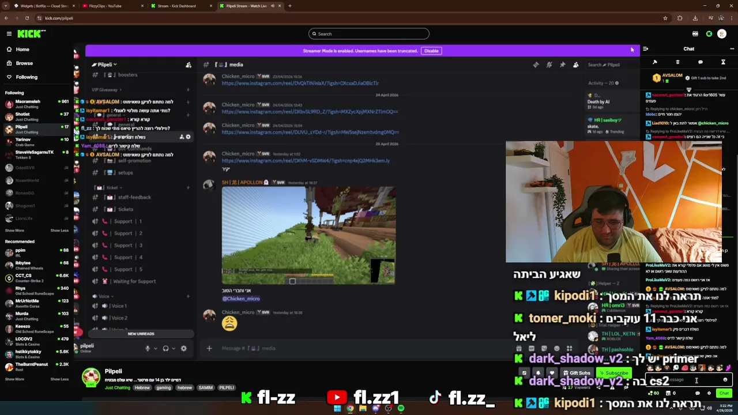Open TheBurntPeanut recommended channel

36,367
